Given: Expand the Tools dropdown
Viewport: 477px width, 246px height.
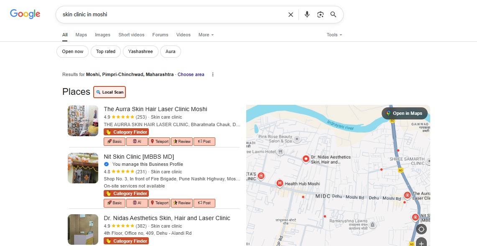Looking at the screenshot, I should click(334, 35).
